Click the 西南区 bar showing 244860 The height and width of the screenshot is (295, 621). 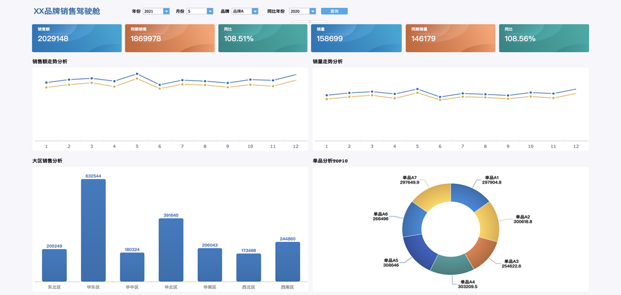pos(288,261)
